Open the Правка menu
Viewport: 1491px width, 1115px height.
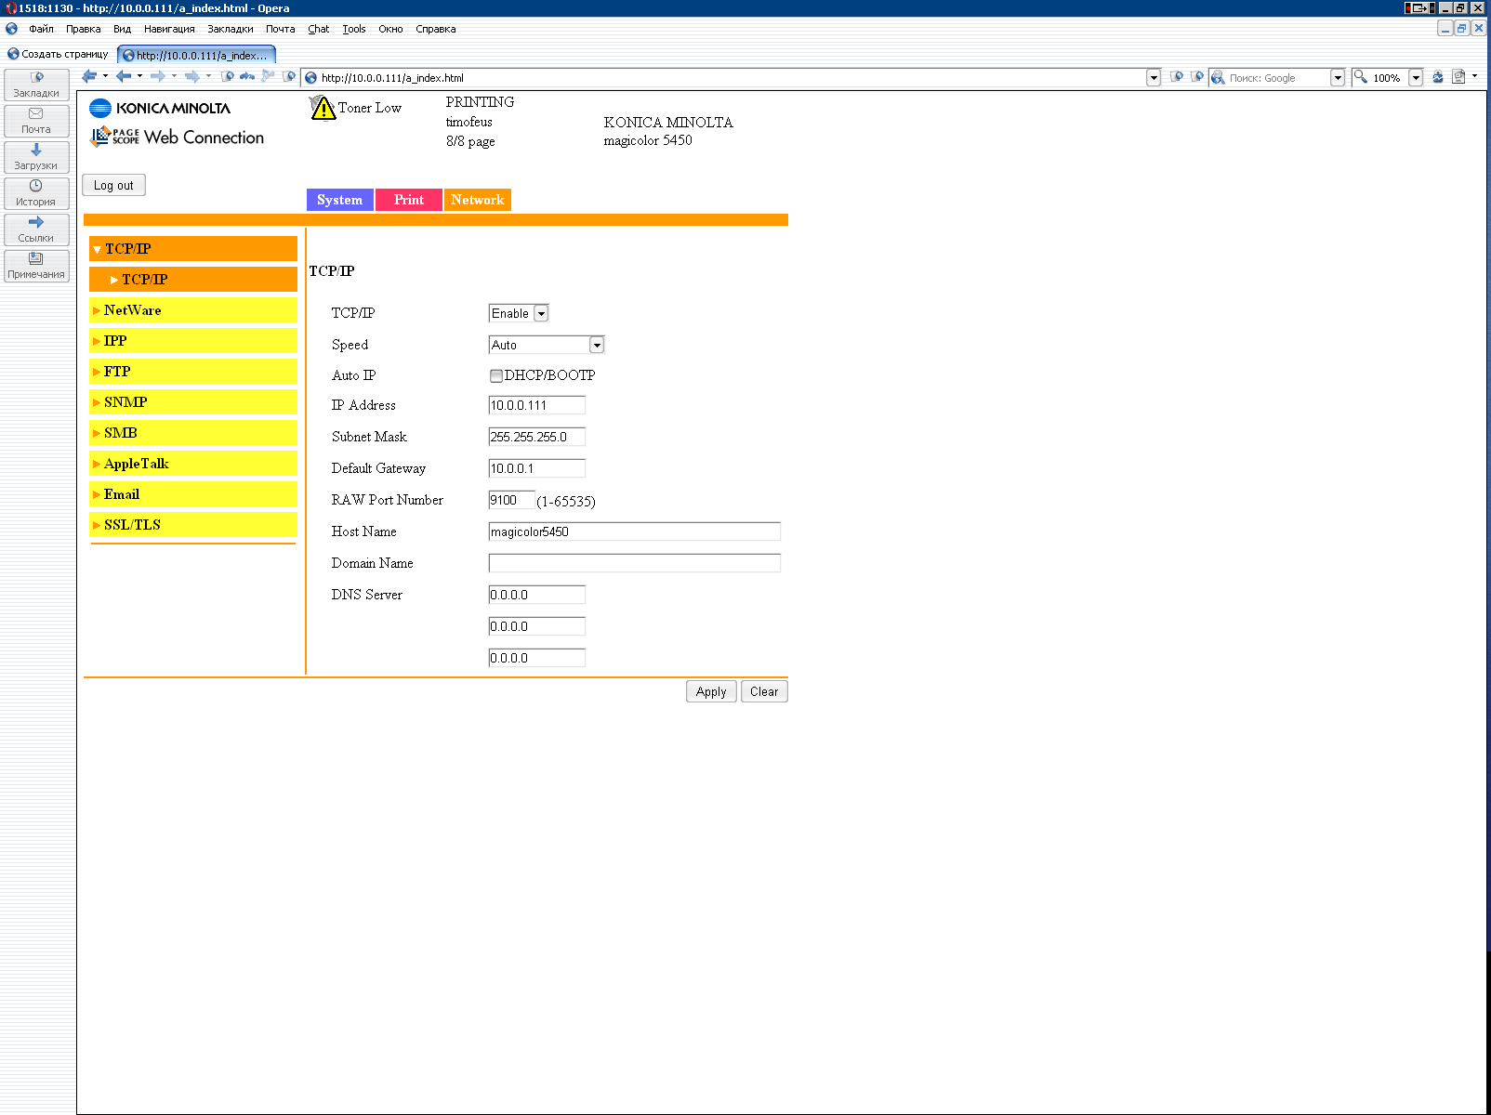tap(83, 29)
